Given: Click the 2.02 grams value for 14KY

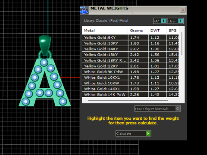Looking at the screenshot, I should [135, 49].
